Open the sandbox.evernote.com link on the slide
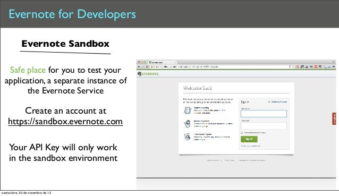This screenshot has width=339, height=196. [x=65, y=122]
